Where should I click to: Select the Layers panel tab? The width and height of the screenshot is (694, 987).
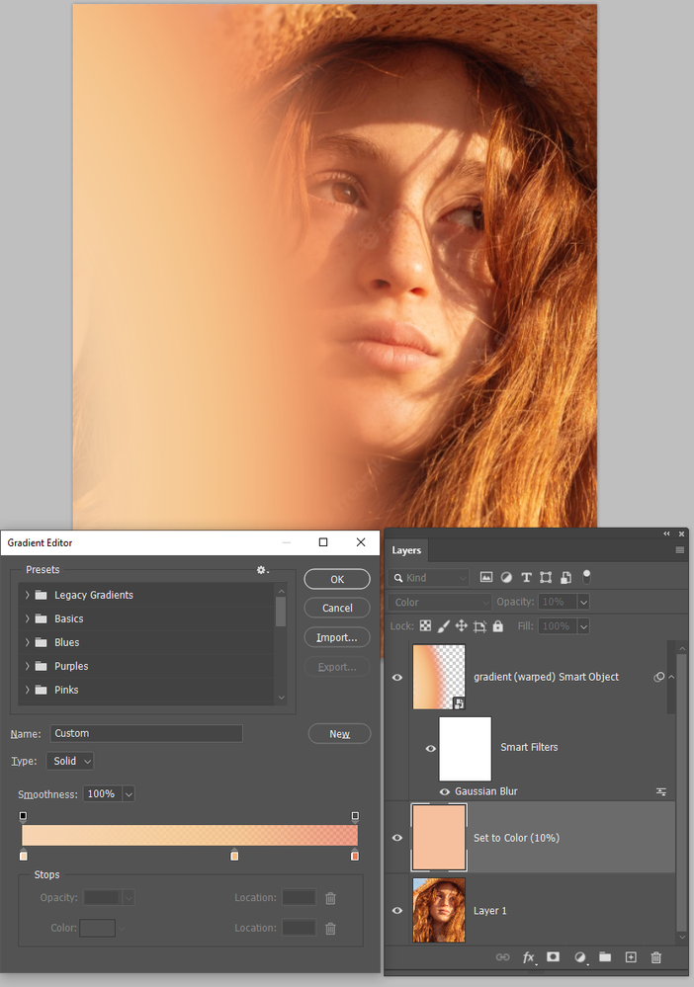(x=406, y=550)
